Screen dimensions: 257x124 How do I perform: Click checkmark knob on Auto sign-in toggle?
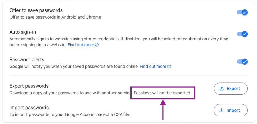[x=245, y=34]
